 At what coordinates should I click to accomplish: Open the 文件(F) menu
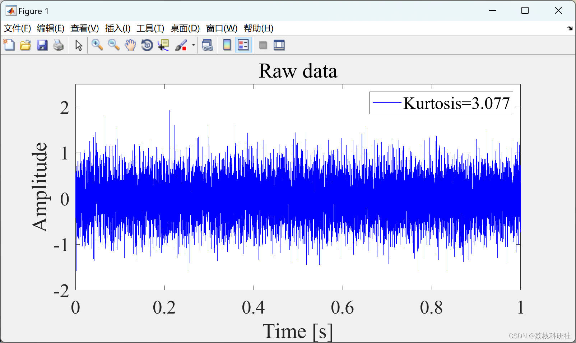pyautogui.click(x=17, y=28)
